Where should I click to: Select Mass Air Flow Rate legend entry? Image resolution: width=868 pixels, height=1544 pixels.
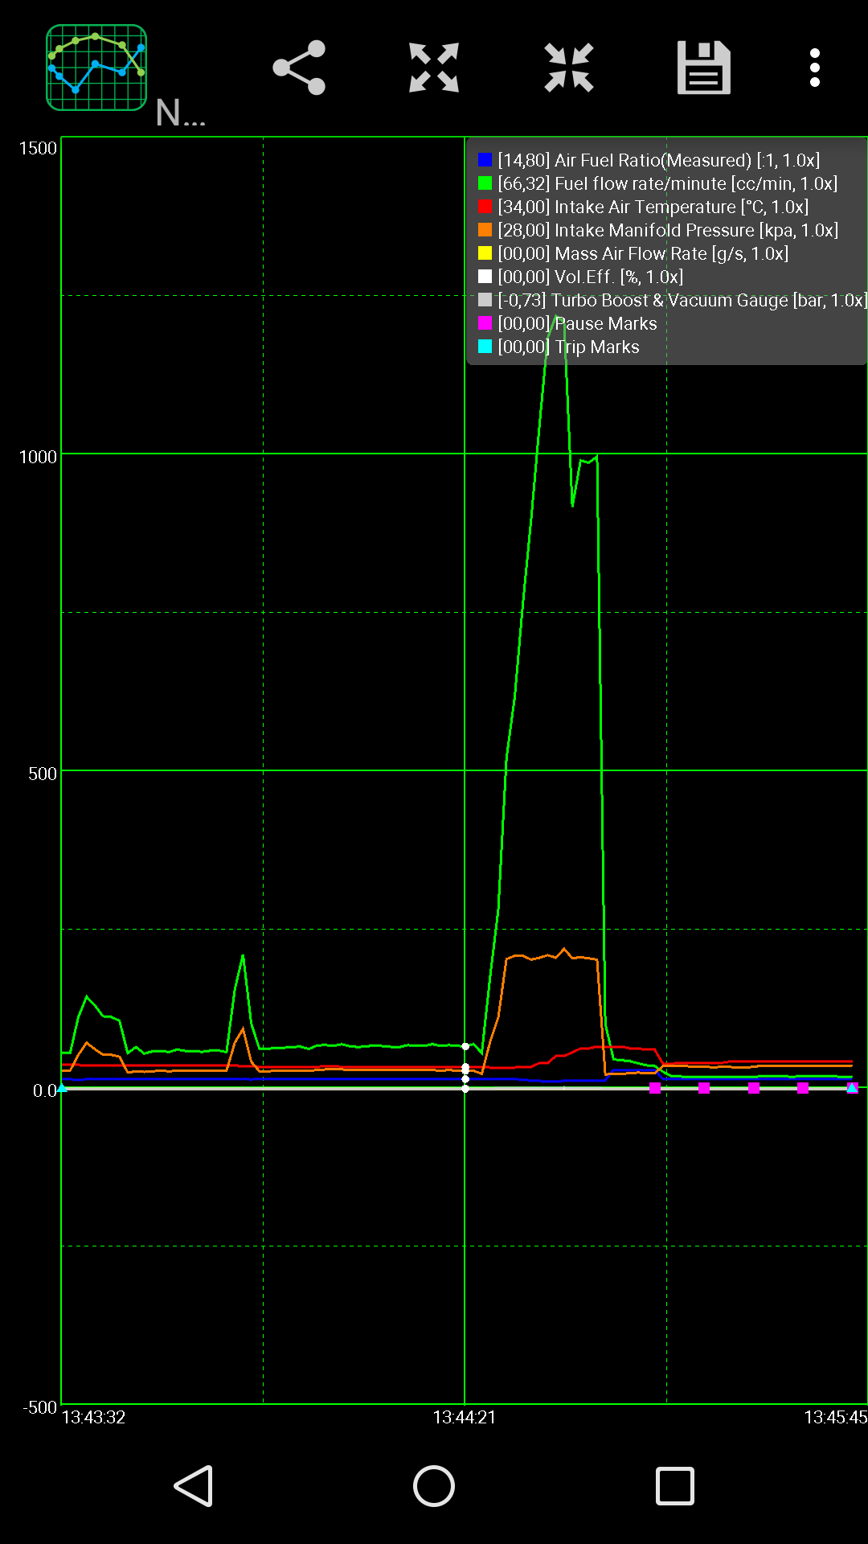coord(642,253)
